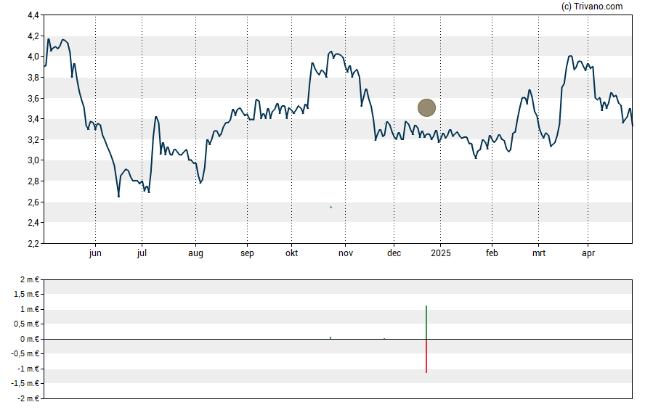This screenshot has height=410, width=645.
Task: Click the '4,0' price axis label
Action: (33, 57)
